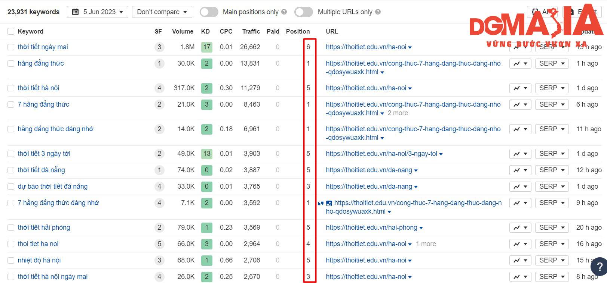Viewport: 607px width, 283px height.
Task: Click the '1 more' URLs link
Action: coord(426,244)
